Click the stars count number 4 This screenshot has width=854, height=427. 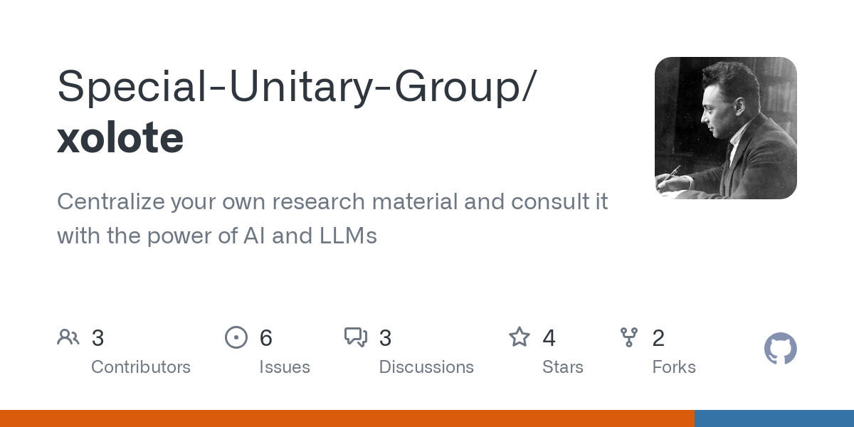point(549,337)
